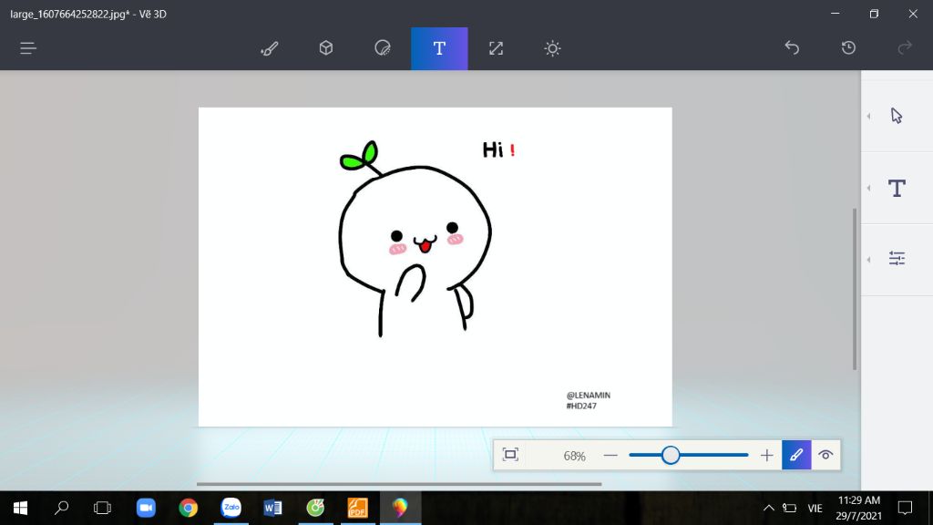Screen dimensions: 933x525
Task: Open the Stickers tool
Action: (383, 48)
